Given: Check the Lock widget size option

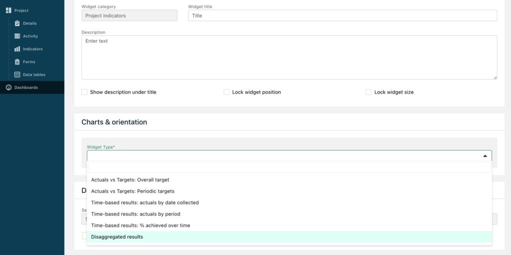Looking at the screenshot, I should [369, 92].
